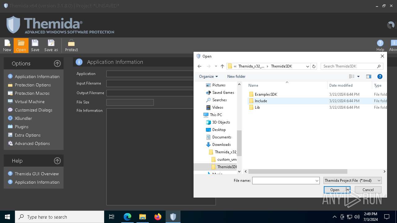This screenshot has height=223, width=397.
Task: Open Themida Project File type dropdown
Action: (353, 181)
